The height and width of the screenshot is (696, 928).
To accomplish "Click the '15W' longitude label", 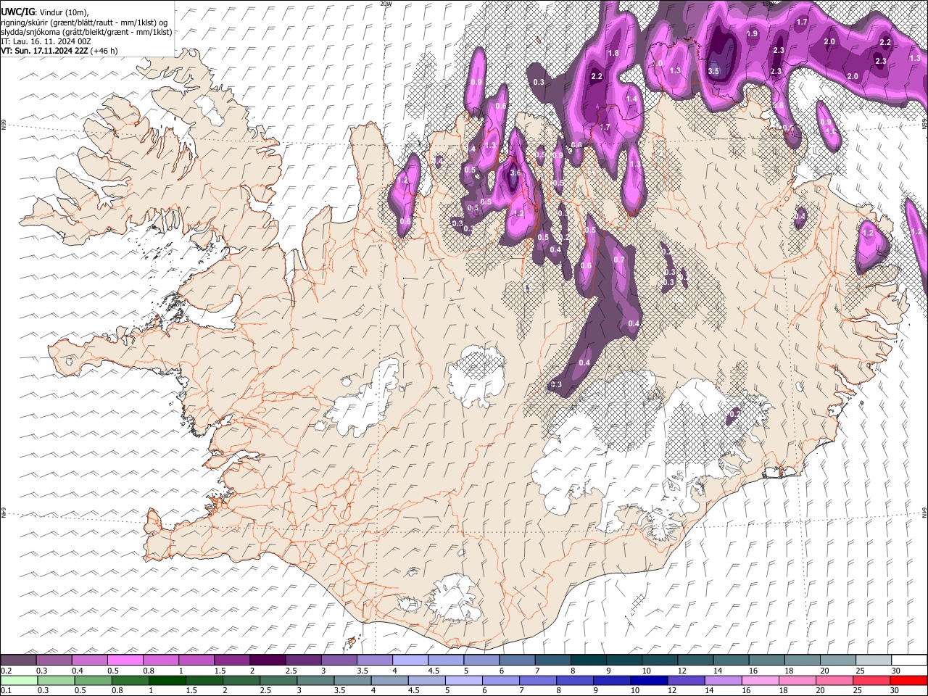I will (768, 4).
